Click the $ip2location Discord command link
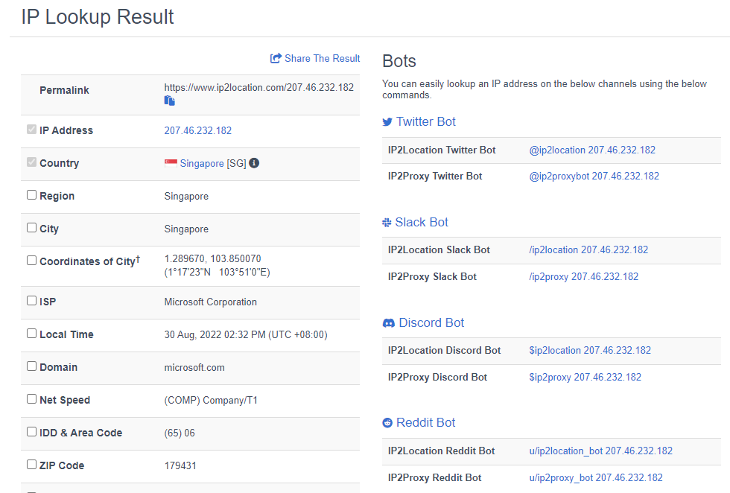 (x=590, y=350)
